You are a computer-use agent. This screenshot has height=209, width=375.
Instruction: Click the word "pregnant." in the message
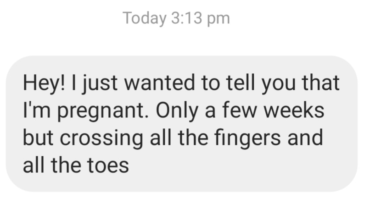[x=103, y=111]
